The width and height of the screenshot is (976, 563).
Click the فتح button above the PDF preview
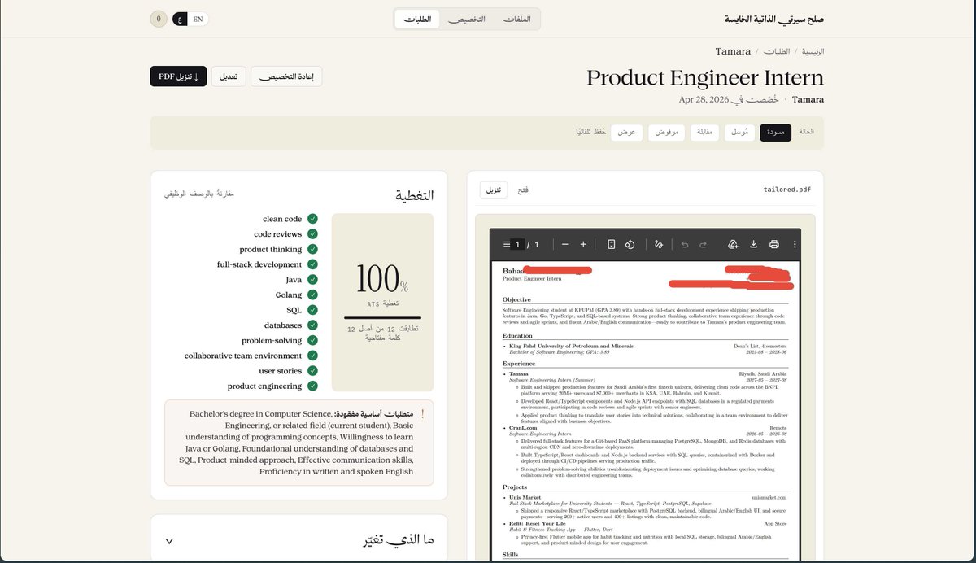pos(523,190)
